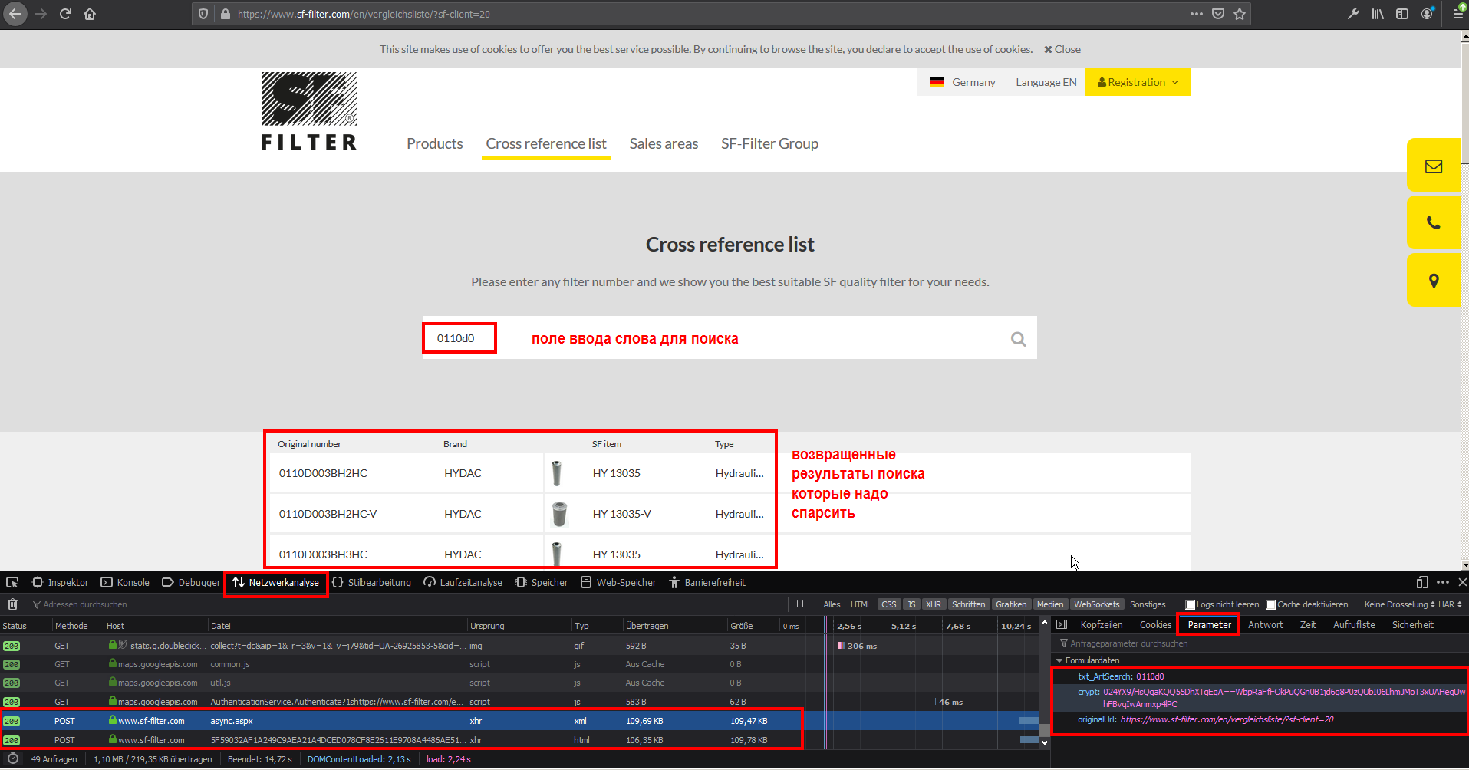Click the Pocket save icon in address bar
The width and height of the screenshot is (1469, 770).
click(x=1218, y=14)
